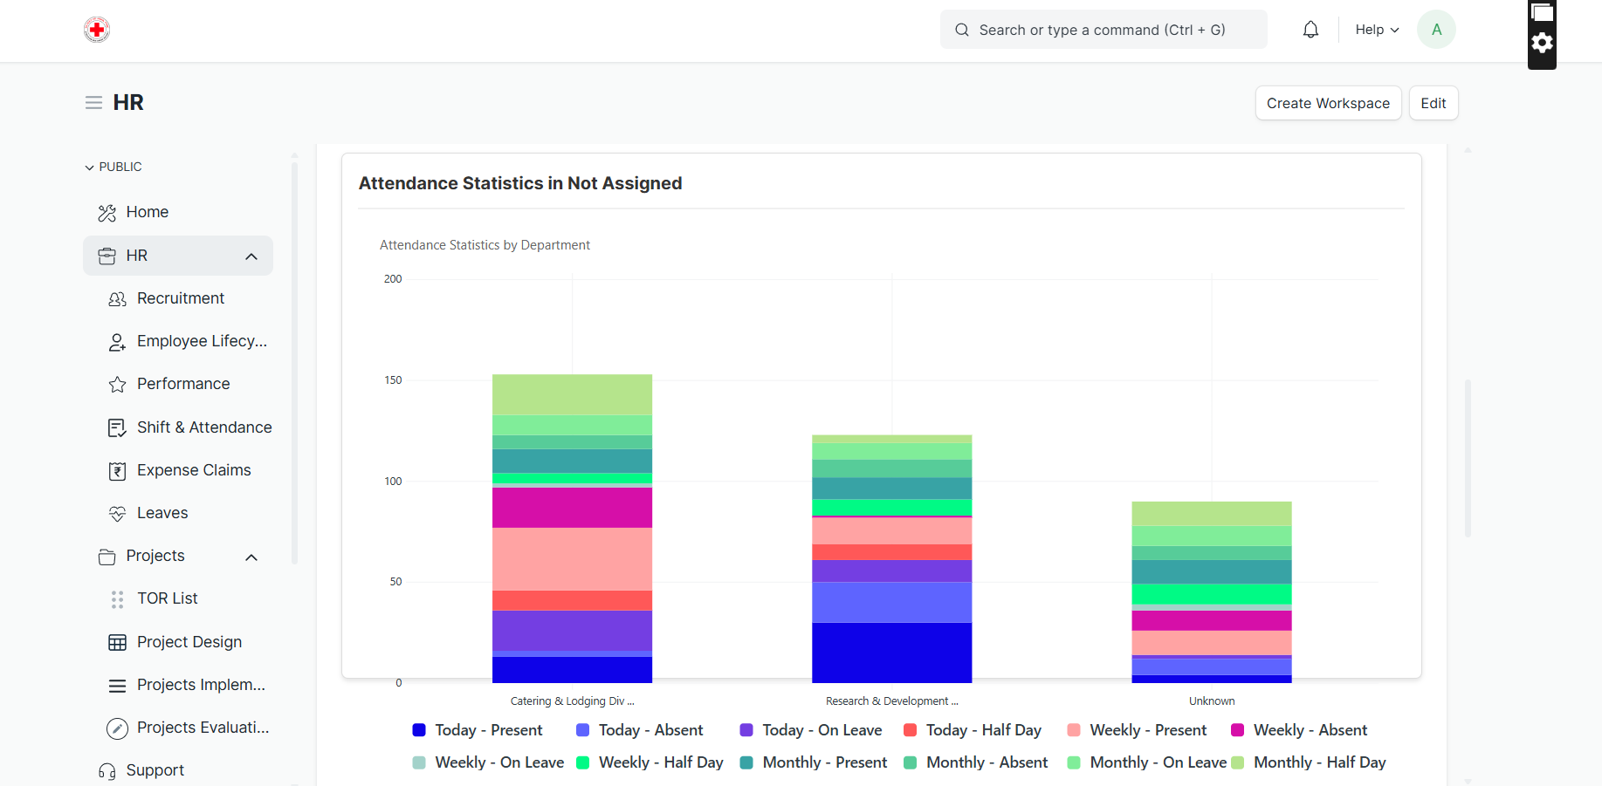Viewport: 1602px width, 786px height.
Task: Collapse the Projects sidebar section chevron
Action: click(251, 557)
